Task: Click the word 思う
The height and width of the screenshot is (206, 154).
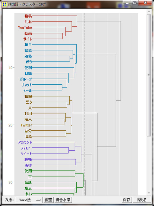Action: point(29,102)
